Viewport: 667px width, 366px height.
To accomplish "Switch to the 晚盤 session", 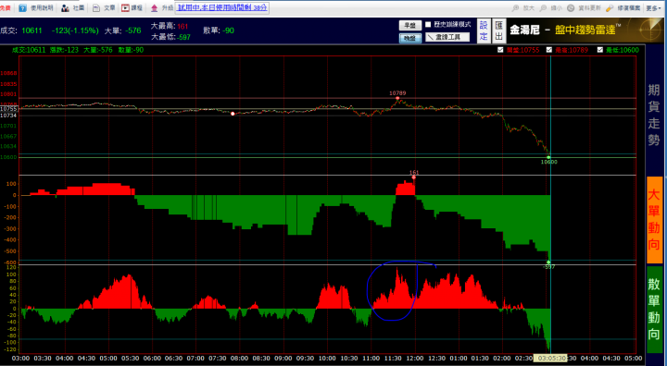I will click(410, 38).
